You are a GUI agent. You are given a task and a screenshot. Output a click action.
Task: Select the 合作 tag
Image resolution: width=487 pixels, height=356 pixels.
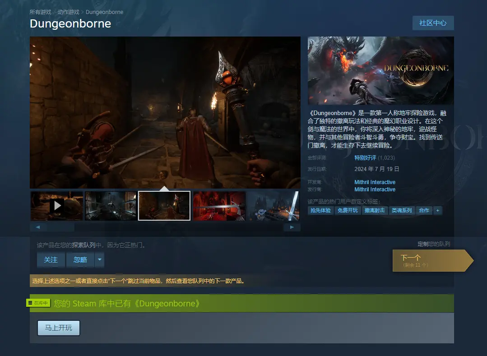tap(424, 210)
